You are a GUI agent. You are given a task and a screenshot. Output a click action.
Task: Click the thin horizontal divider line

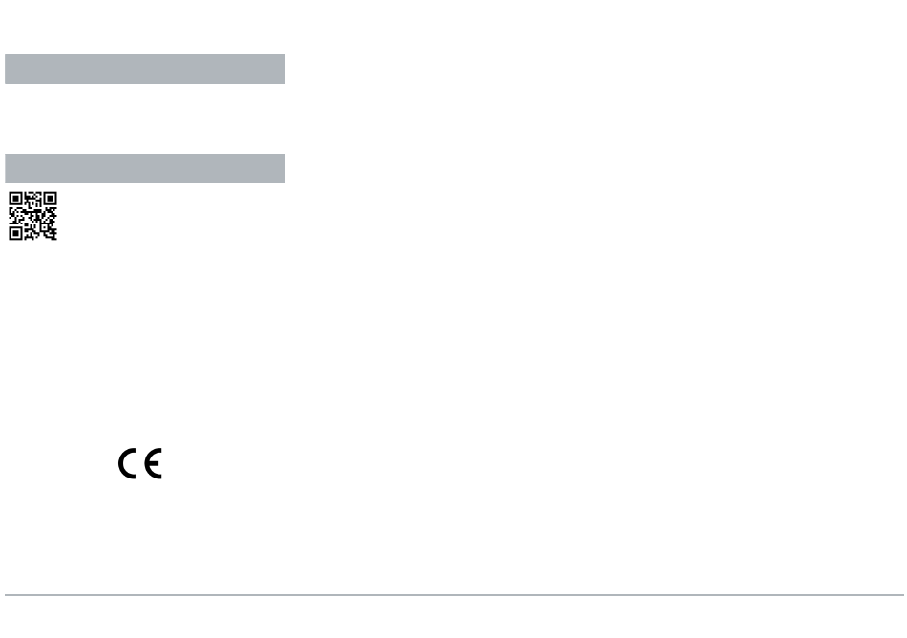tap(454, 595)
